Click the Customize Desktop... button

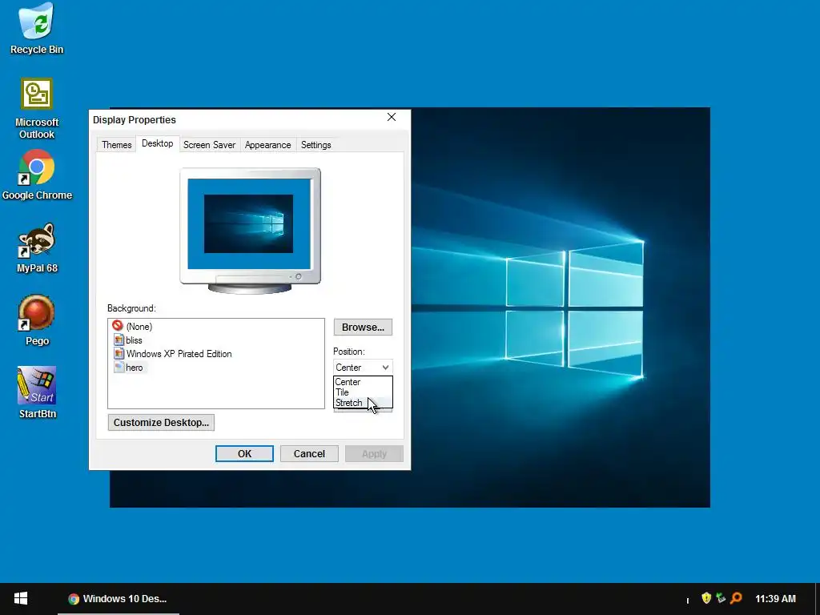(161, 422)
